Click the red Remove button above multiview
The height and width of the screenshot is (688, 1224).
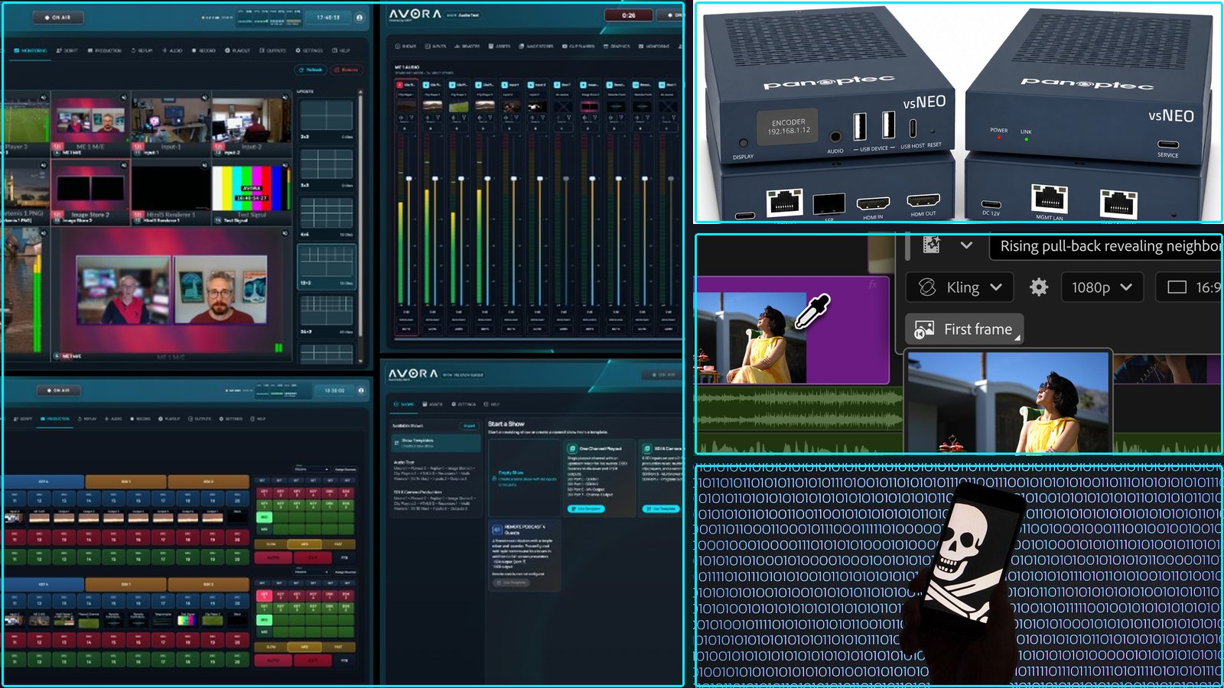tap(347, 70)
